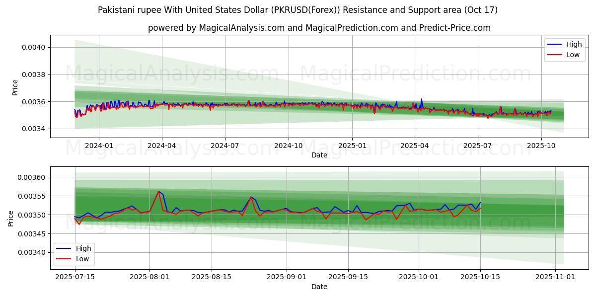Viewport: 596px width, 298px height.
Task: Click the 2025-07-15 tick on bottom chart
Action: [x=75, y=277]
